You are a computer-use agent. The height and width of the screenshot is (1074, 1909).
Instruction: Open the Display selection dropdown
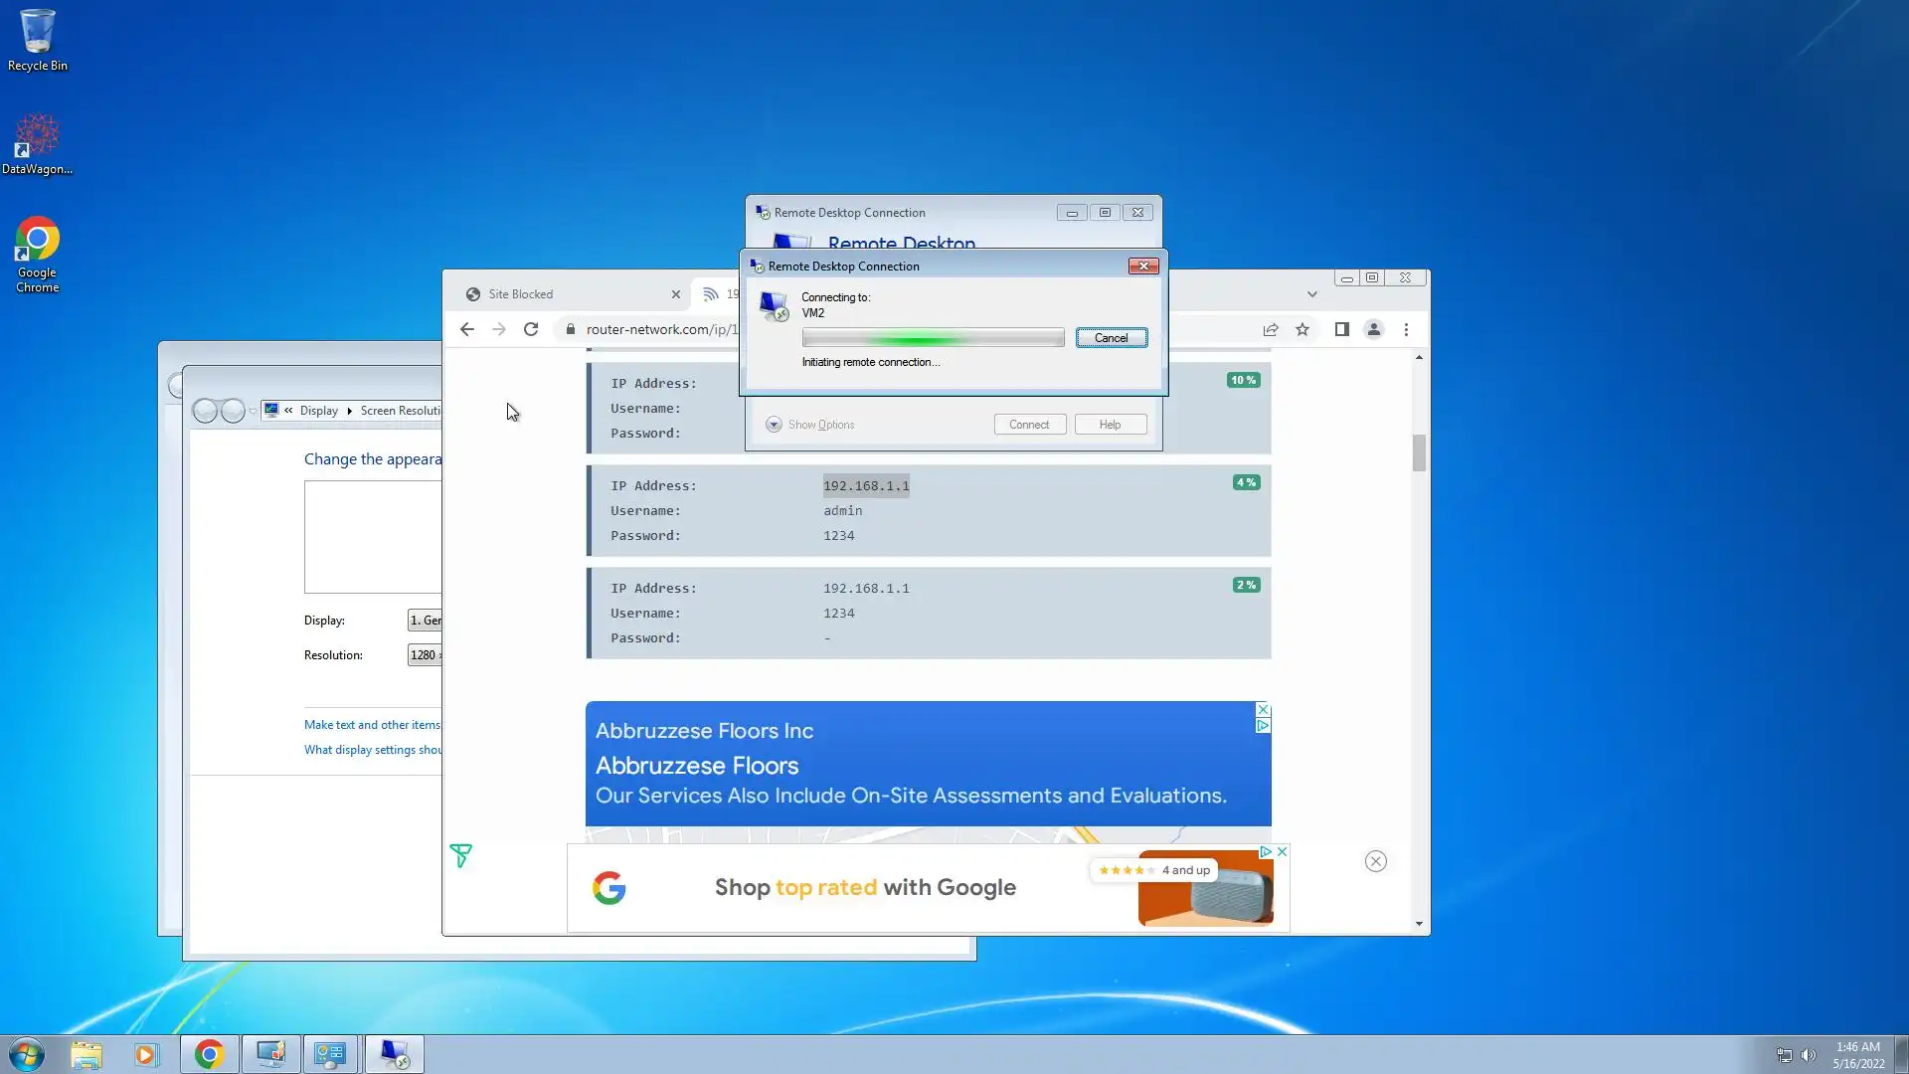point(425,620)
